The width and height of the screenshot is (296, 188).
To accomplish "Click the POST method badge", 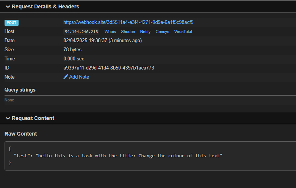I will click(x=11, y=23).
